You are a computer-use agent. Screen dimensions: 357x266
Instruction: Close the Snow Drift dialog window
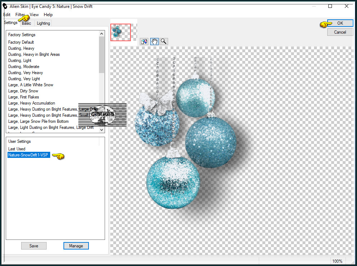coord(347,6)
